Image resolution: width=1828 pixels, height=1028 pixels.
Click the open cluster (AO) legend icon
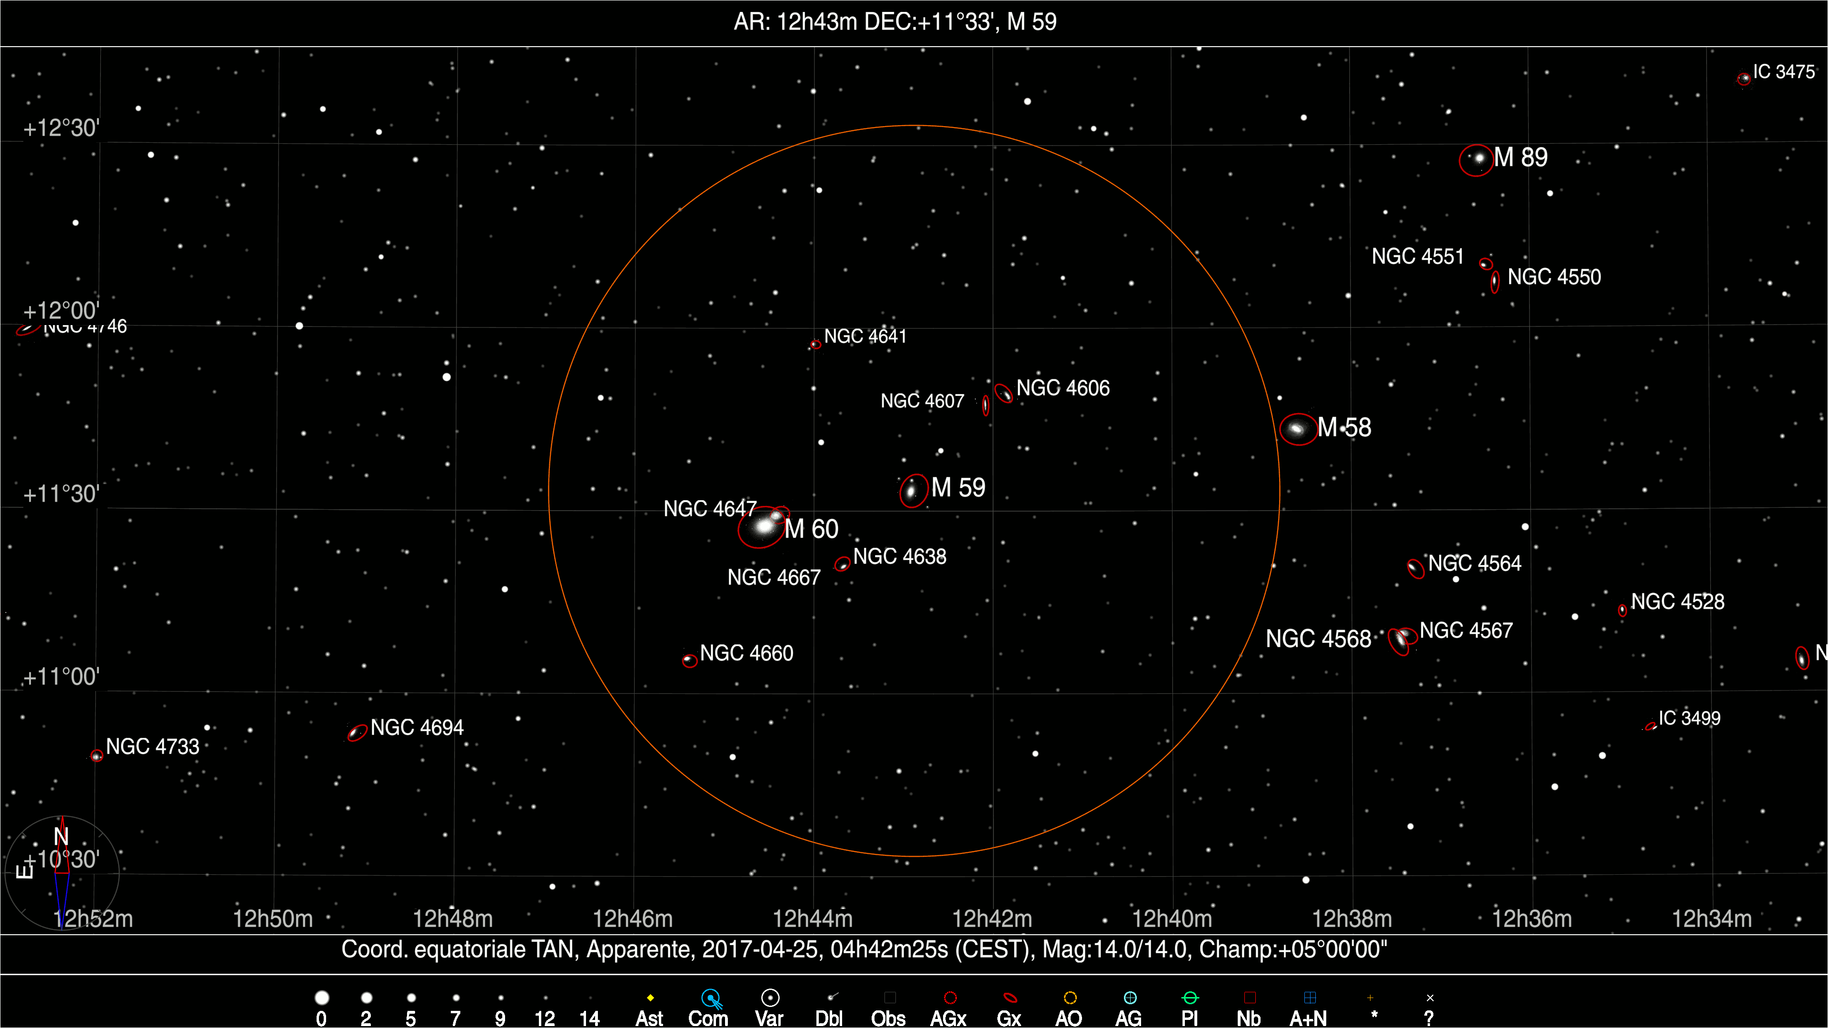coord(1070,998)
